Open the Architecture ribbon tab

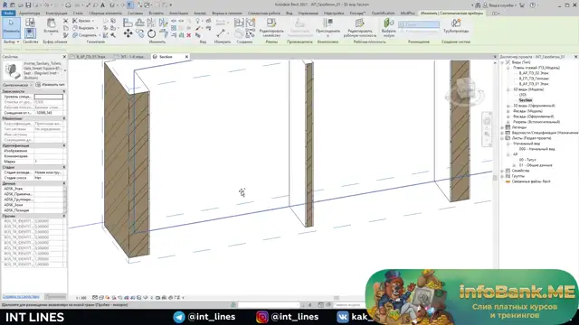(x=30, y=14)
